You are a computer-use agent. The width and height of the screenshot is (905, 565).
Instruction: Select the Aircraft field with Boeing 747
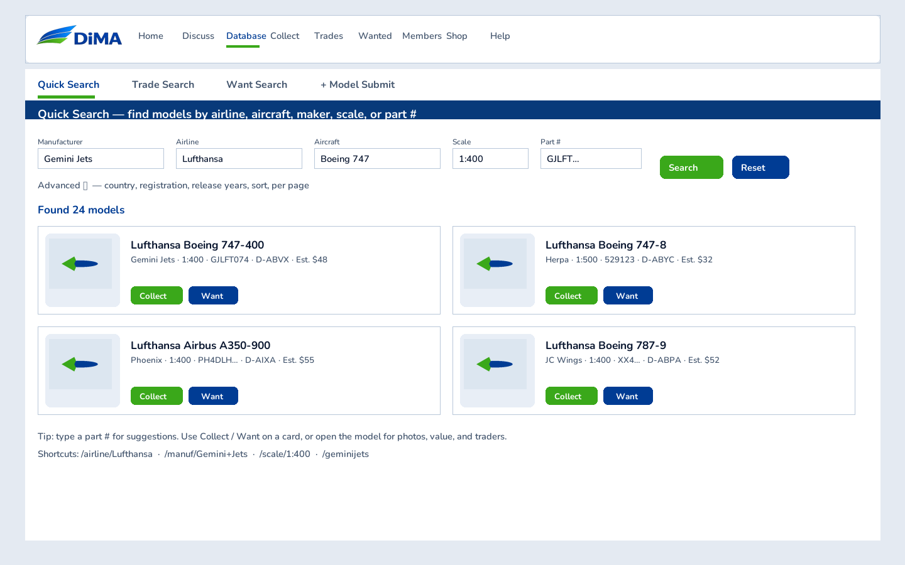click(x=377, y=159)
